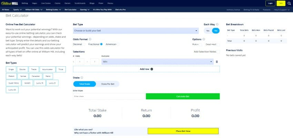The width and height of the screenshot is (293, 138).
Task: Click the Enter stake input field
Action: click(109, 96)
